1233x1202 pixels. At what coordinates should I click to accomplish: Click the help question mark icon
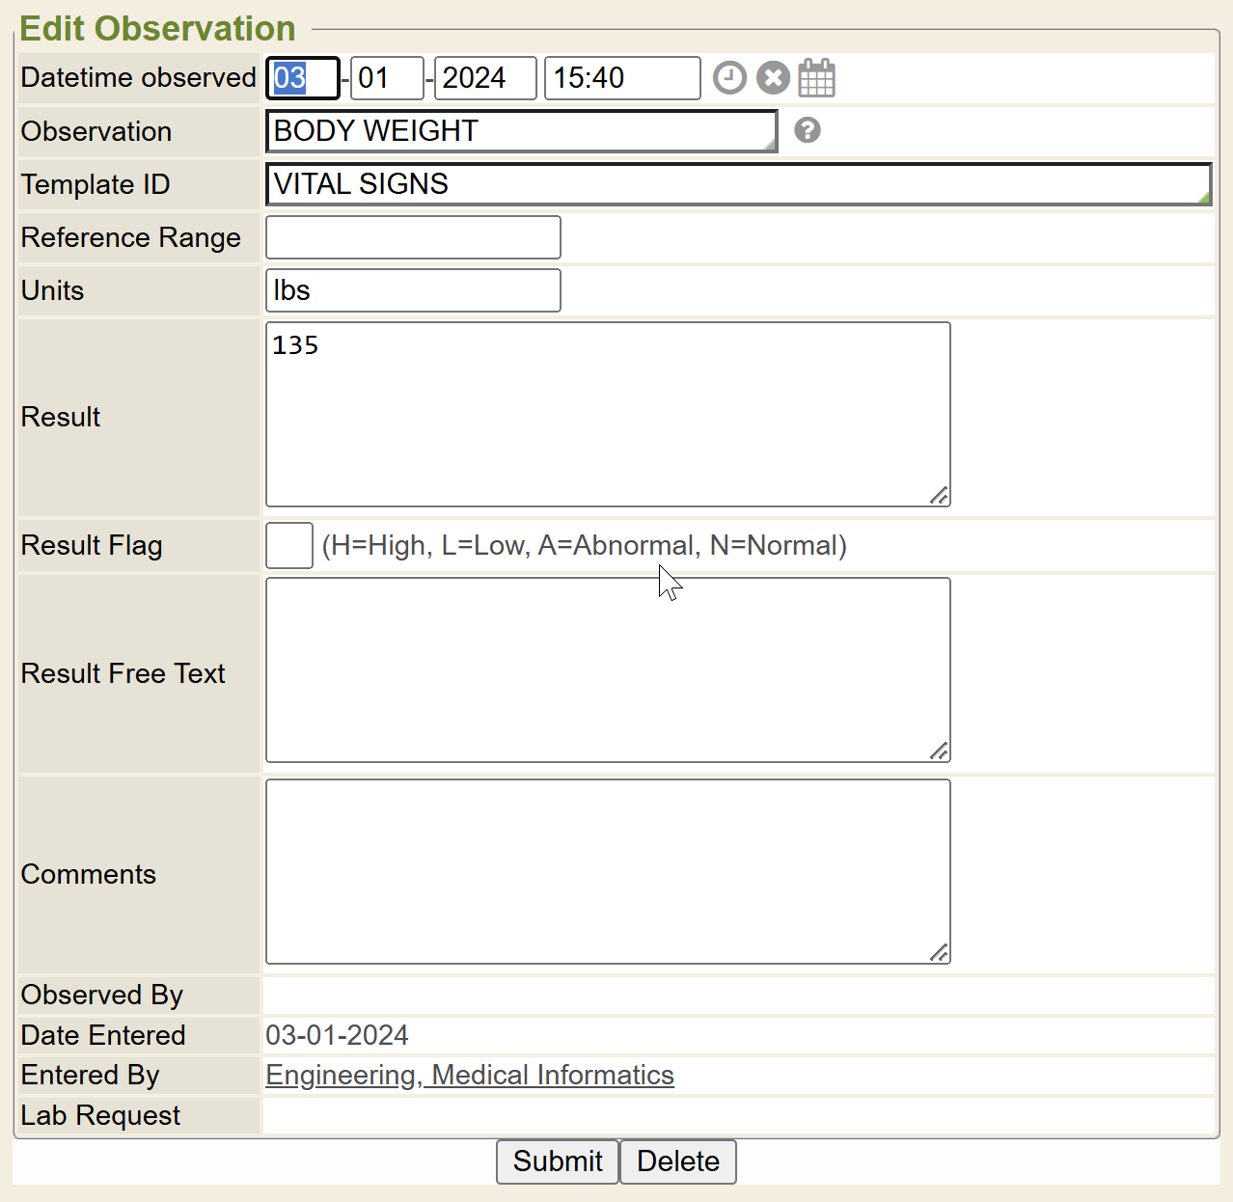pyautogui.click(x=808, y=130)
